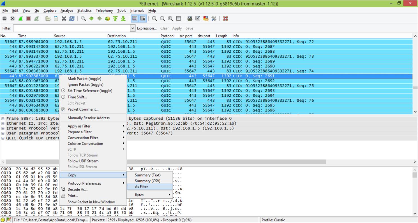Start a new live capture (green fin)

point(20,18)
